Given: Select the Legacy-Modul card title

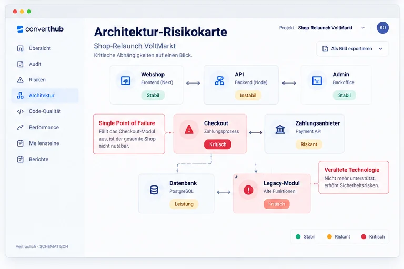Looking at the screenshot, I should click(281, 183).
